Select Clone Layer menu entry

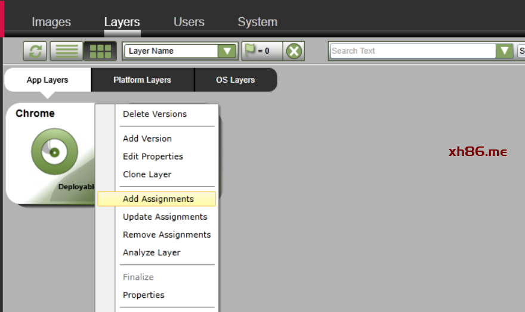pyautogui.click(x=147, y=174)
